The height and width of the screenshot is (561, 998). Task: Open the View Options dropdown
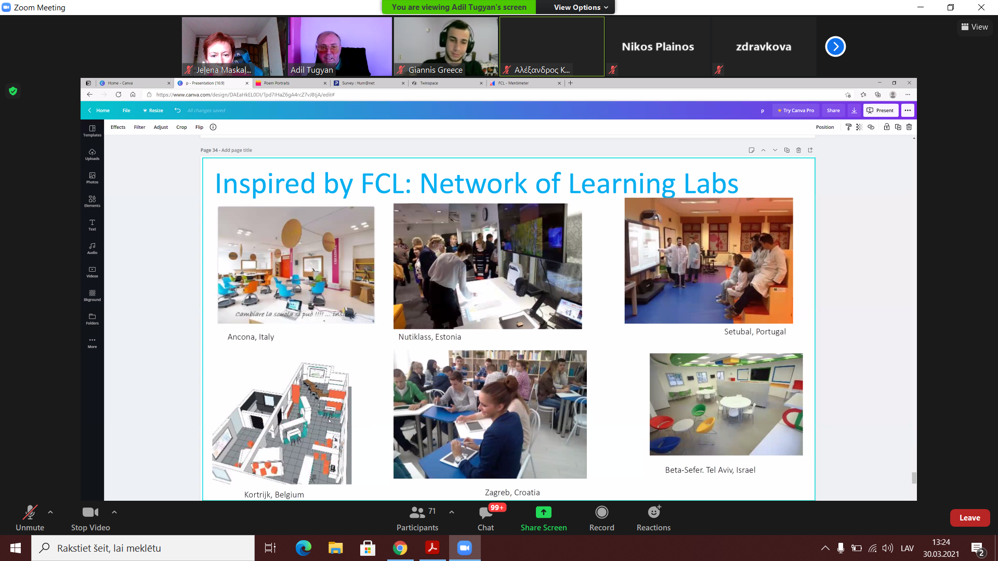[x=580, y=7]
